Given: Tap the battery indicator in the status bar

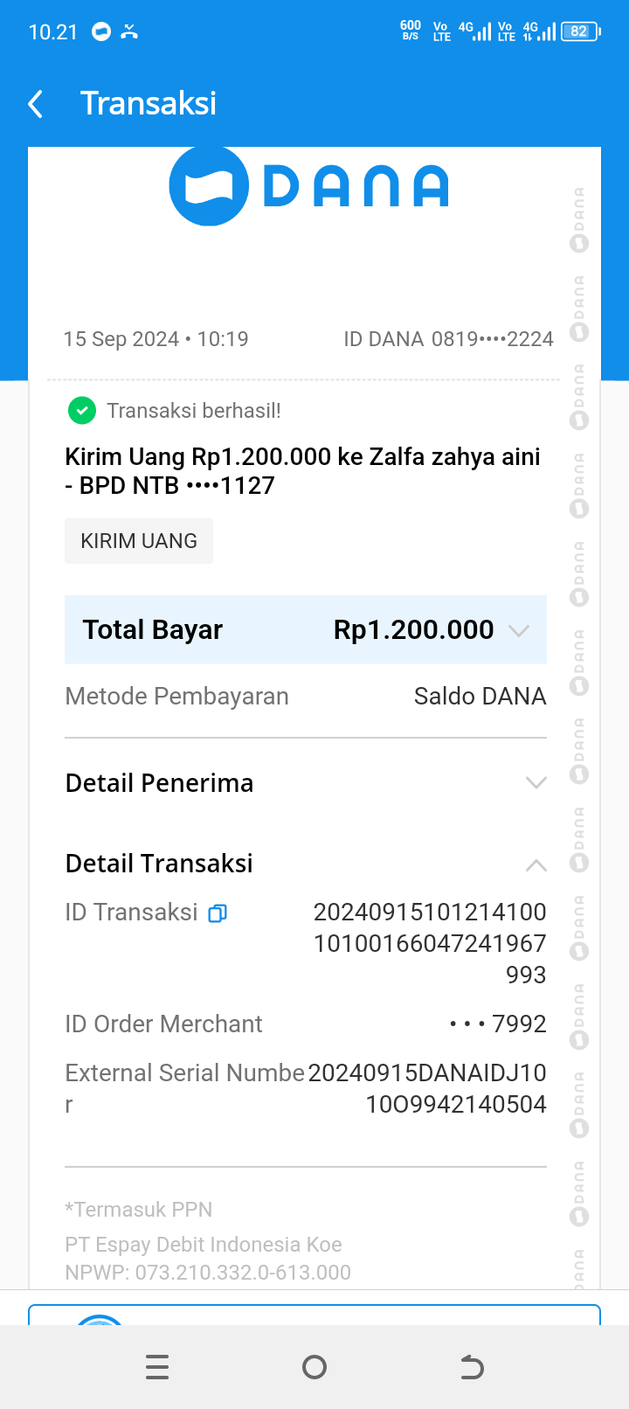Looking at the screenshot, I should click(580, 32).
